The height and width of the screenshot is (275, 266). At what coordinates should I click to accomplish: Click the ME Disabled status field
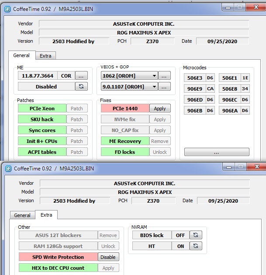(x=46, y=86)
